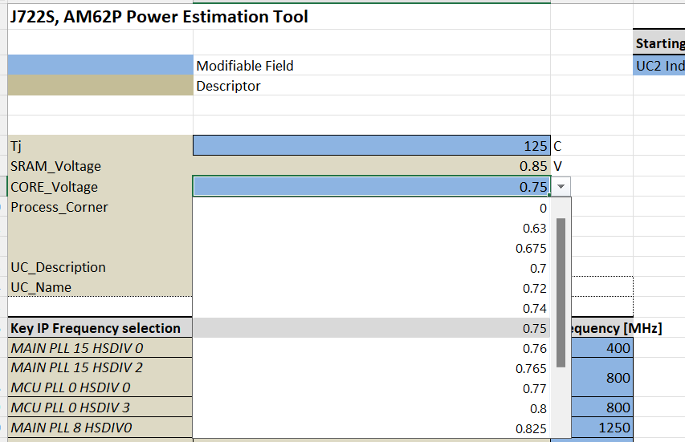Click the MAIN PLL 15 HSDIV 2 row
The height and width of the screenshot is (442, 685).
(x=100, y=367)
